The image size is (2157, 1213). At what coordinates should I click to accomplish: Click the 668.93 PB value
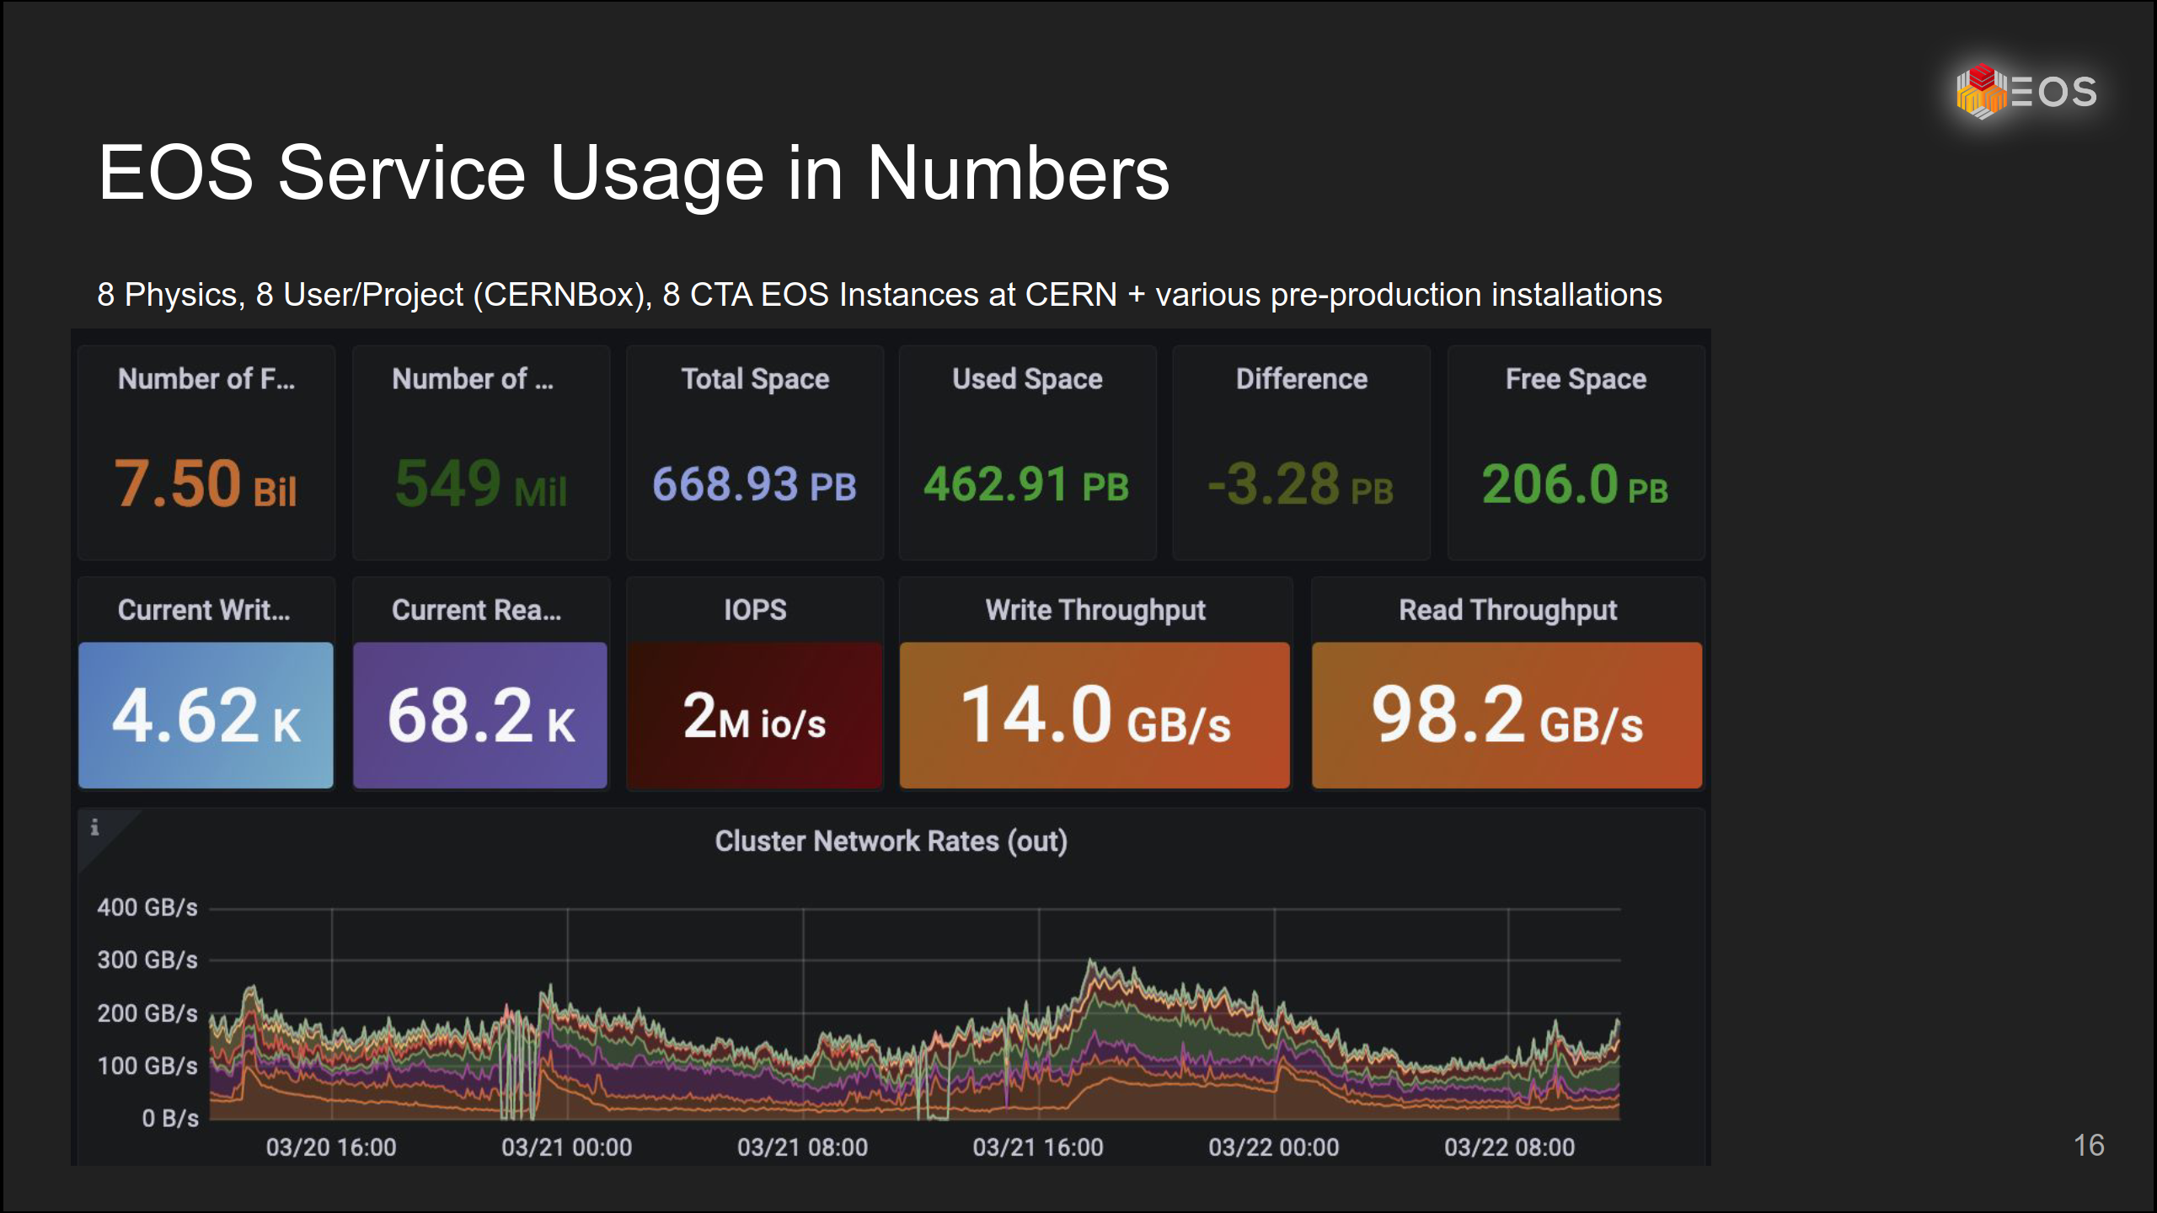pyautogui.click(x=755, y=484)
